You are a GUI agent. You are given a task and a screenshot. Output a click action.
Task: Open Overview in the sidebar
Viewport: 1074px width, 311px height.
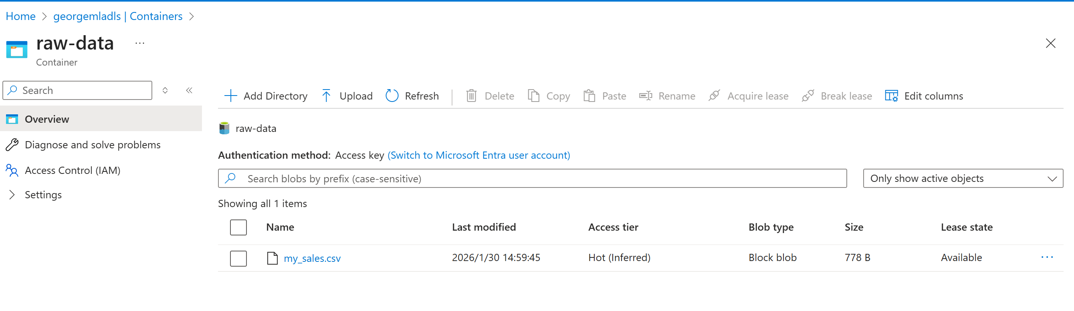coord(101,120)
